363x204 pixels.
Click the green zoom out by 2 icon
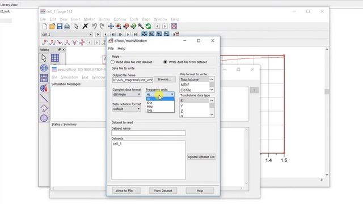(133, 27)
